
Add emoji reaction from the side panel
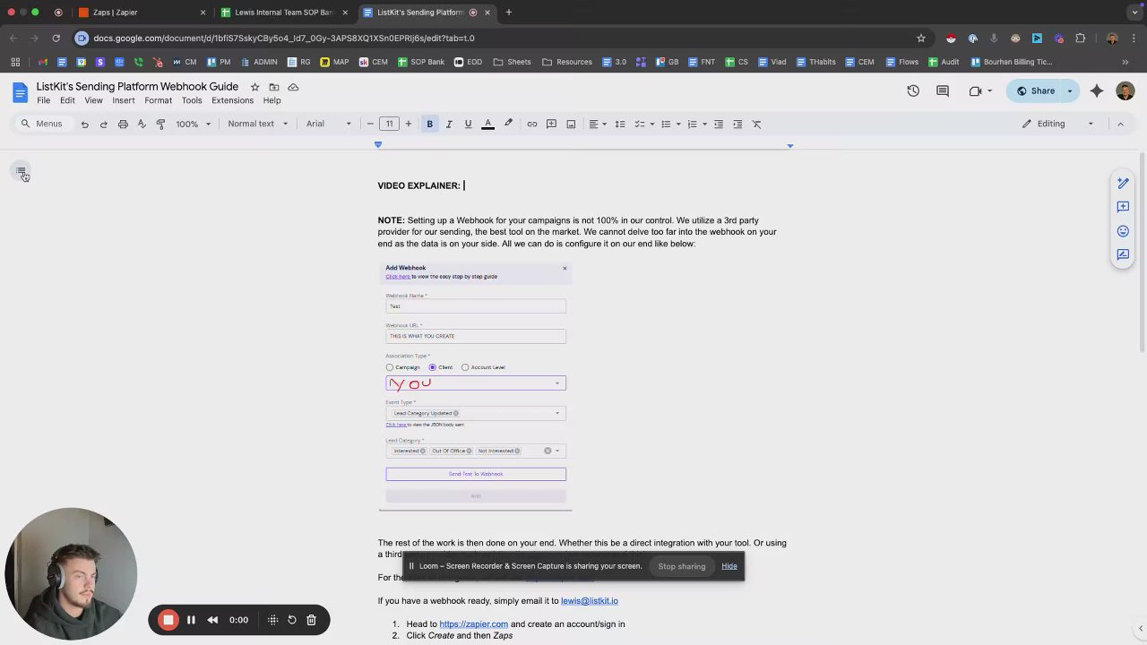(1123, 231)
